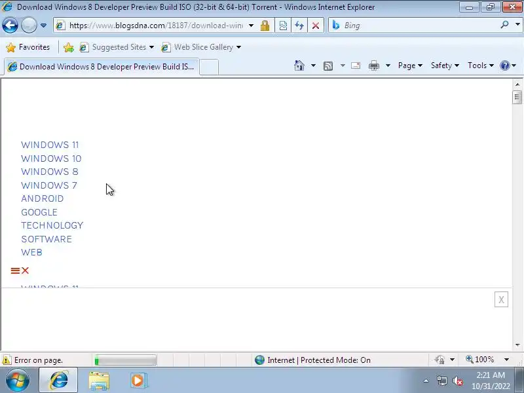The image size is (524, 393).
Task: Expand the Print options dropdown arrow
Action: pyautogui.click(x=388, y=65)
